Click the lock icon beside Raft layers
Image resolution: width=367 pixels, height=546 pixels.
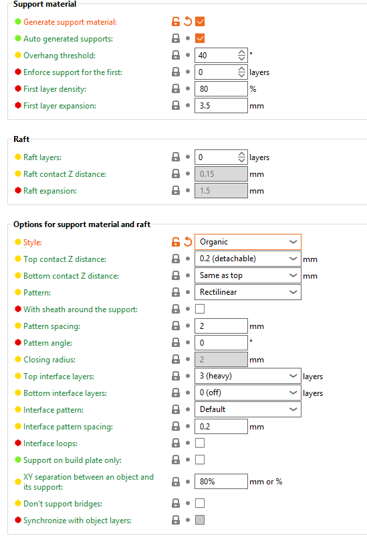click(x=176, y=157)
